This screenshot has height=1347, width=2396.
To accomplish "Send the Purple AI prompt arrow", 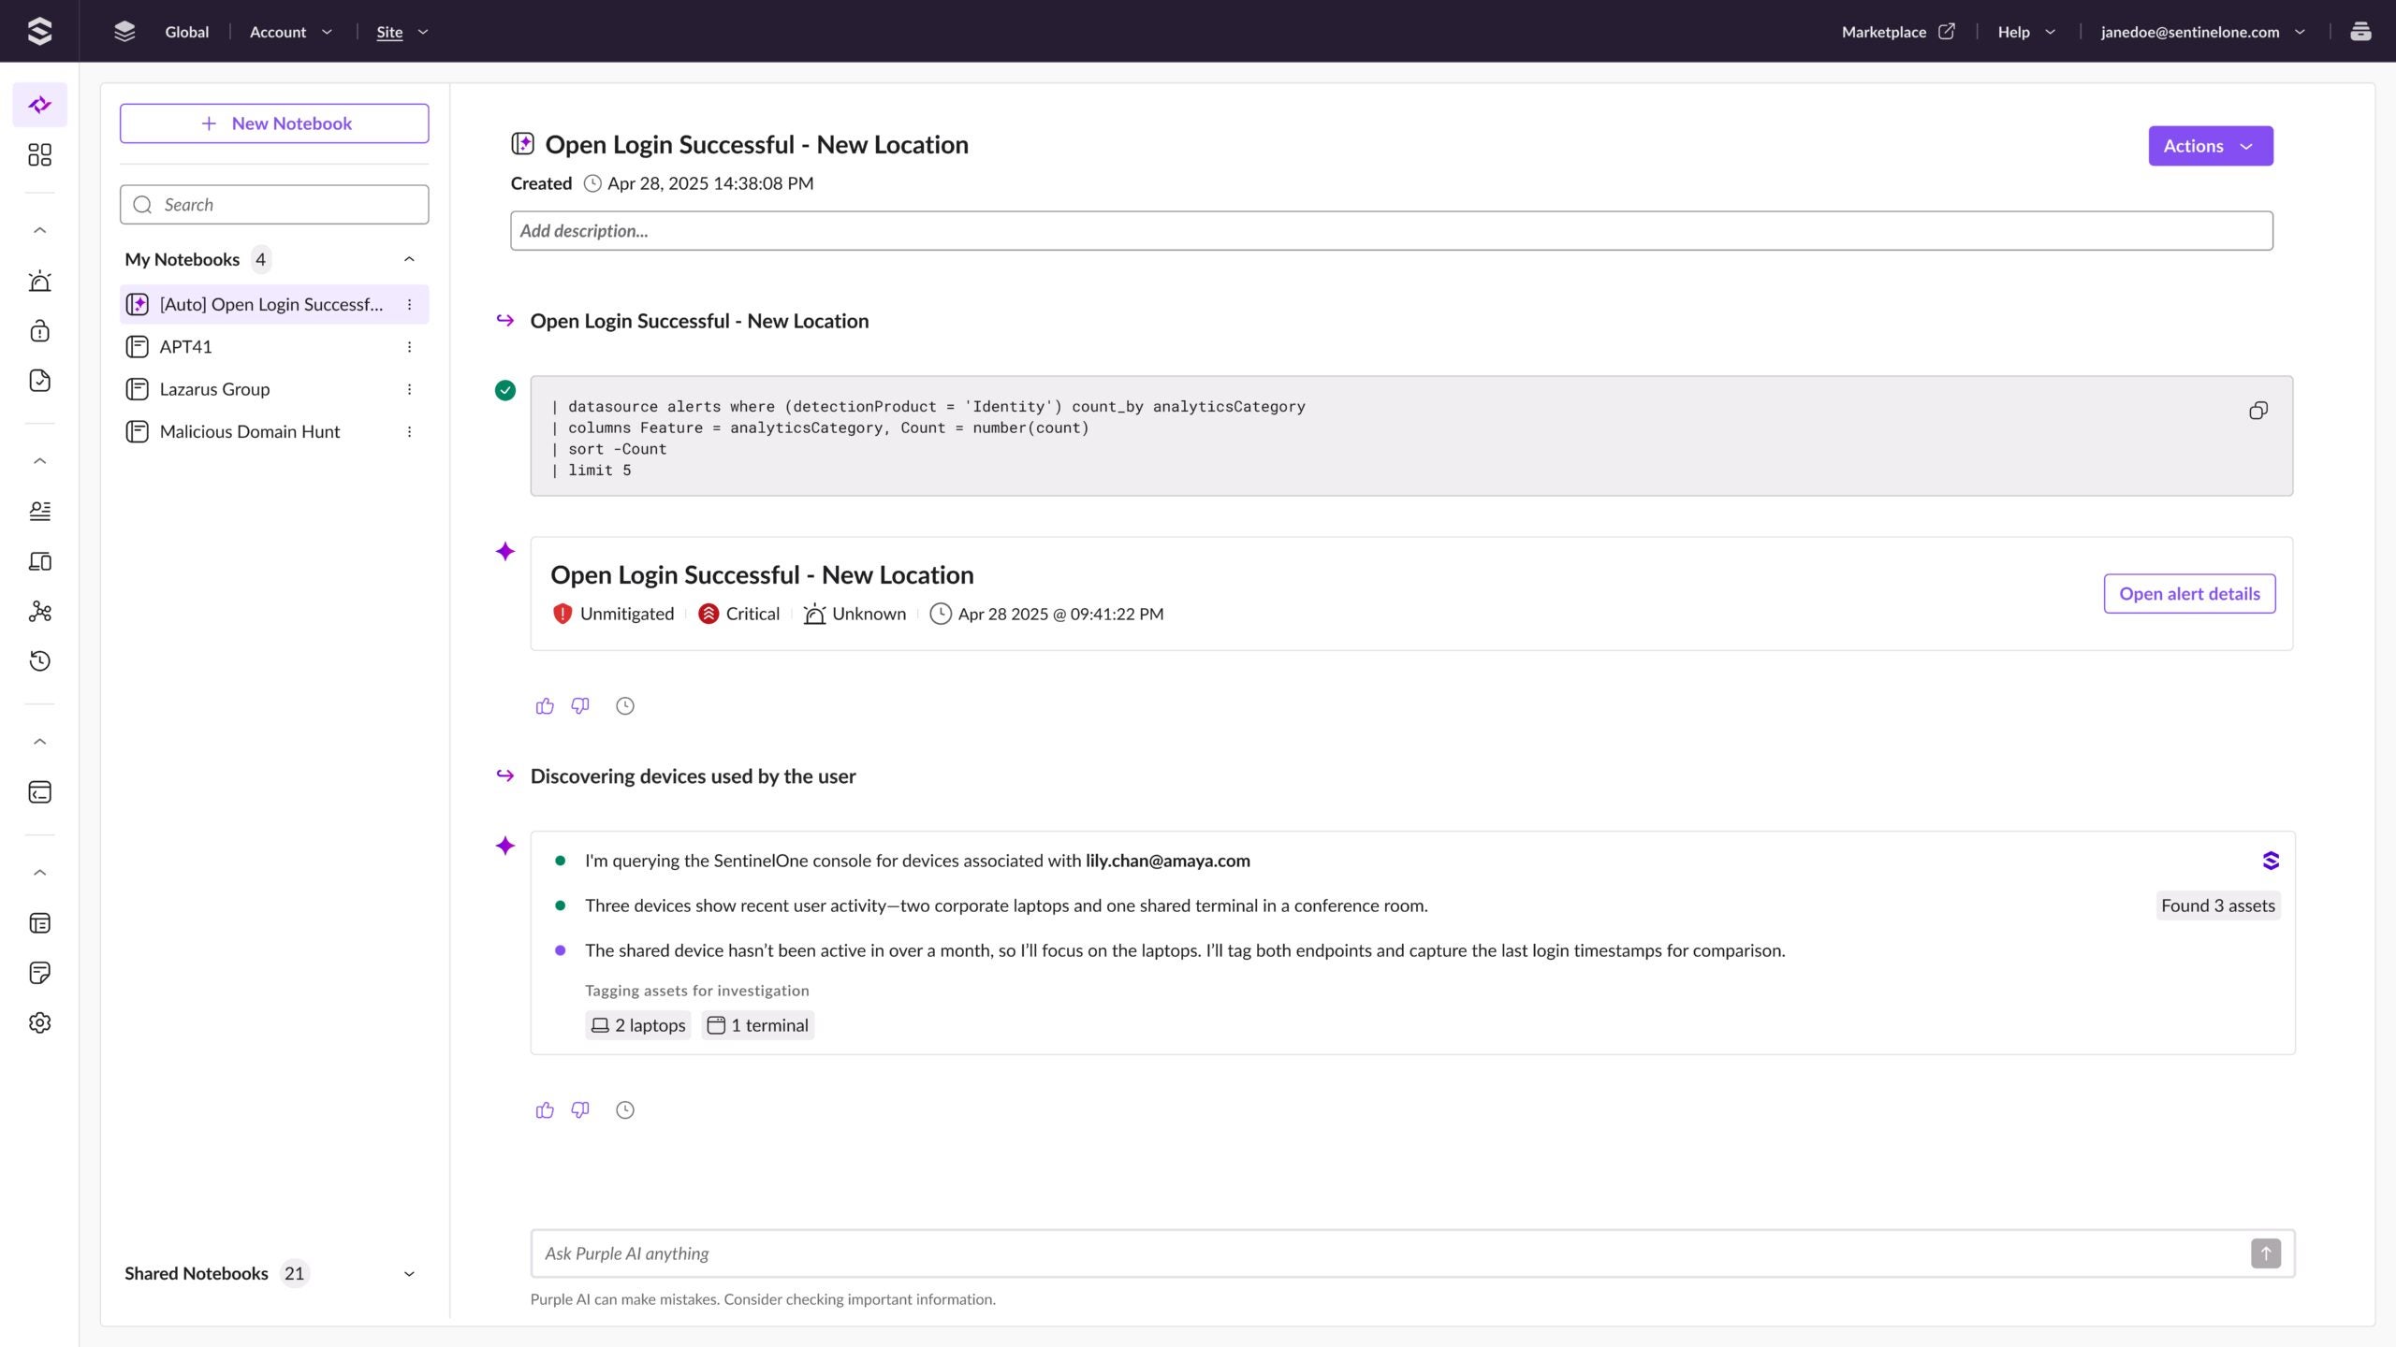I will click(x=2265, y=1253).
